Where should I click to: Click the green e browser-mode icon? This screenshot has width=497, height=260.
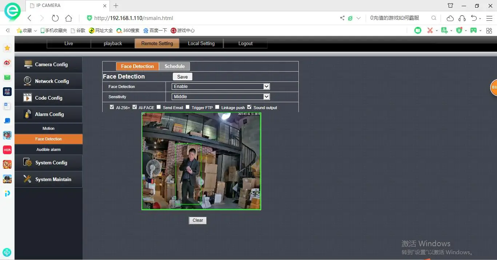click(x=350, y=18)
